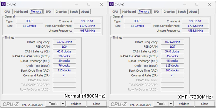
Task: Click DRAM Frequency value 3591.2 MHz
Action: (172, 42)
